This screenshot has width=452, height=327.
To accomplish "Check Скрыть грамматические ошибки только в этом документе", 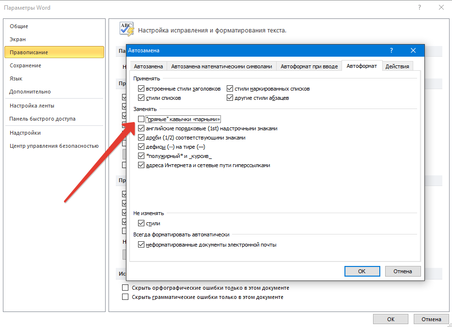I will (125, 296).
